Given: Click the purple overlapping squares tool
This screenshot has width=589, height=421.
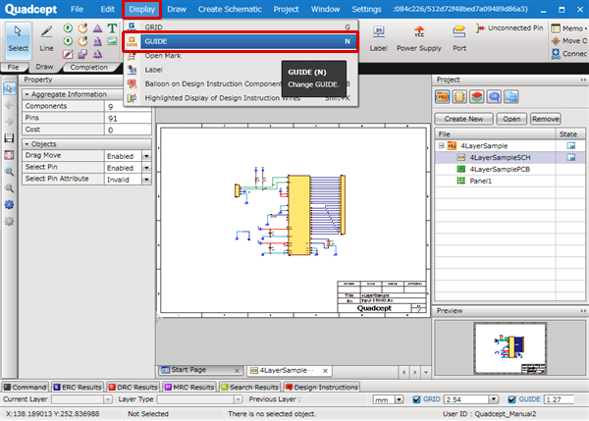Looking at the screenshot, I should click(x=82, y=54).
